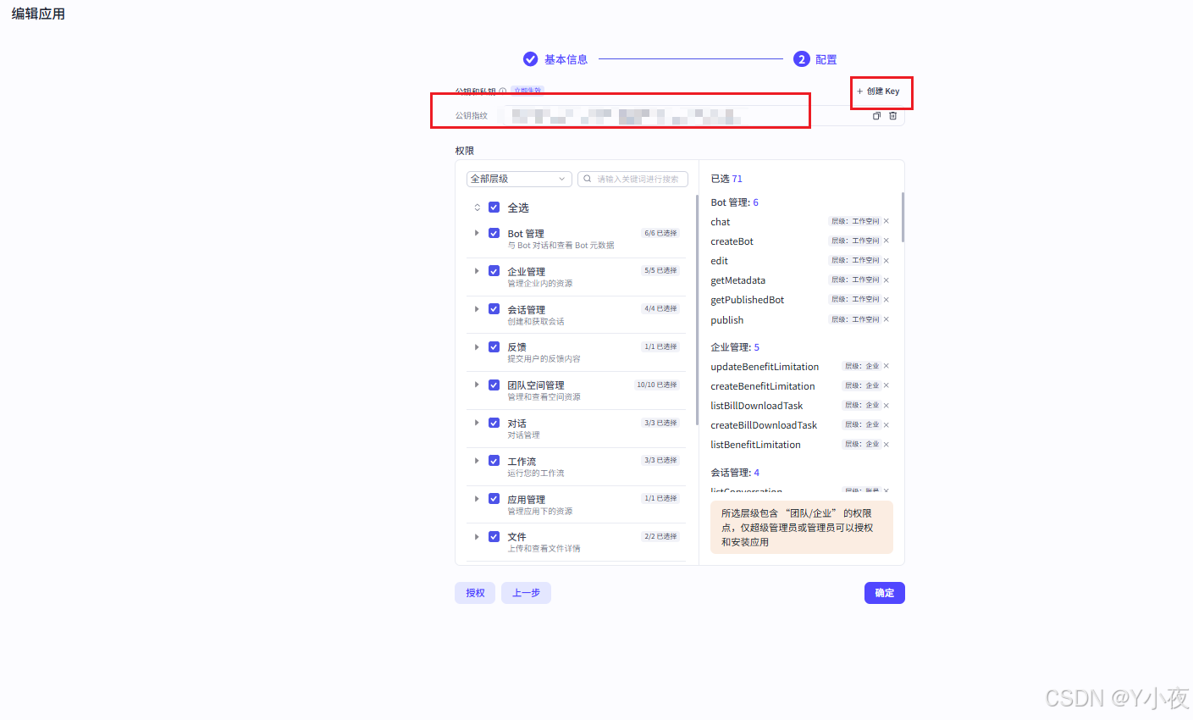Copy the public key fingerprint
The height and width of the screenshot is (720, 1193).
[876, 115]
